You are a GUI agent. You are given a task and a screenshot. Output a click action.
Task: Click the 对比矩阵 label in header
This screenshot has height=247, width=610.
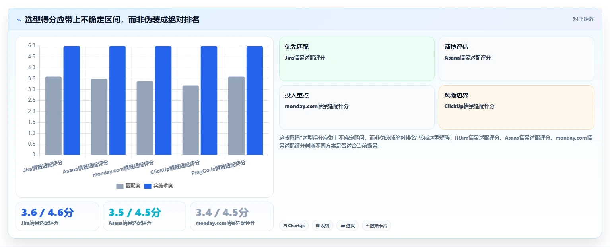tap(583, 19)
